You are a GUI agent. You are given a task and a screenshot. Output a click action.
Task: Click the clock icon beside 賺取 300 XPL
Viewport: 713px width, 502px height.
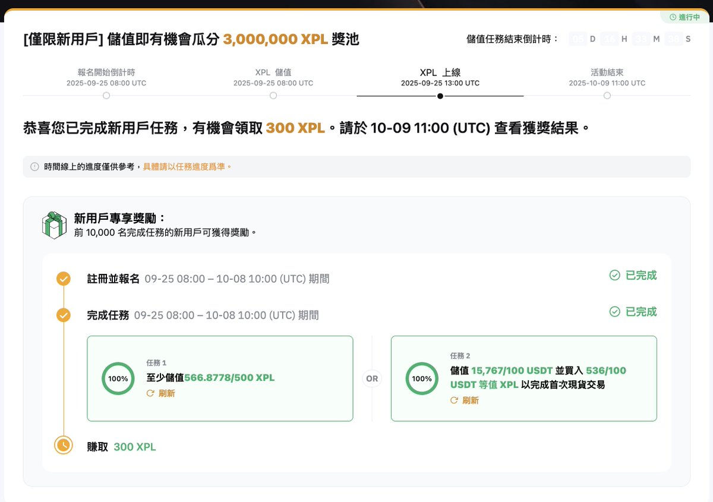[63, 445]
